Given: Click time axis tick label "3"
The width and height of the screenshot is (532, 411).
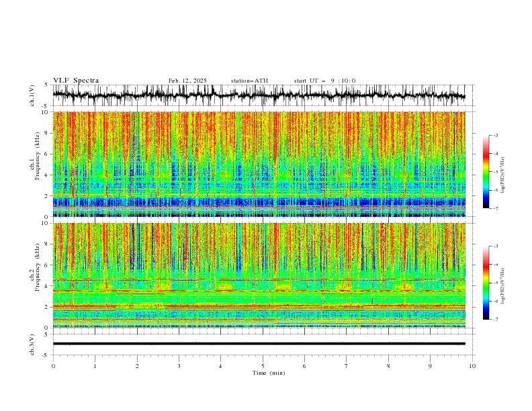Looking at the screenshot, I should click(x=179, y=366).
